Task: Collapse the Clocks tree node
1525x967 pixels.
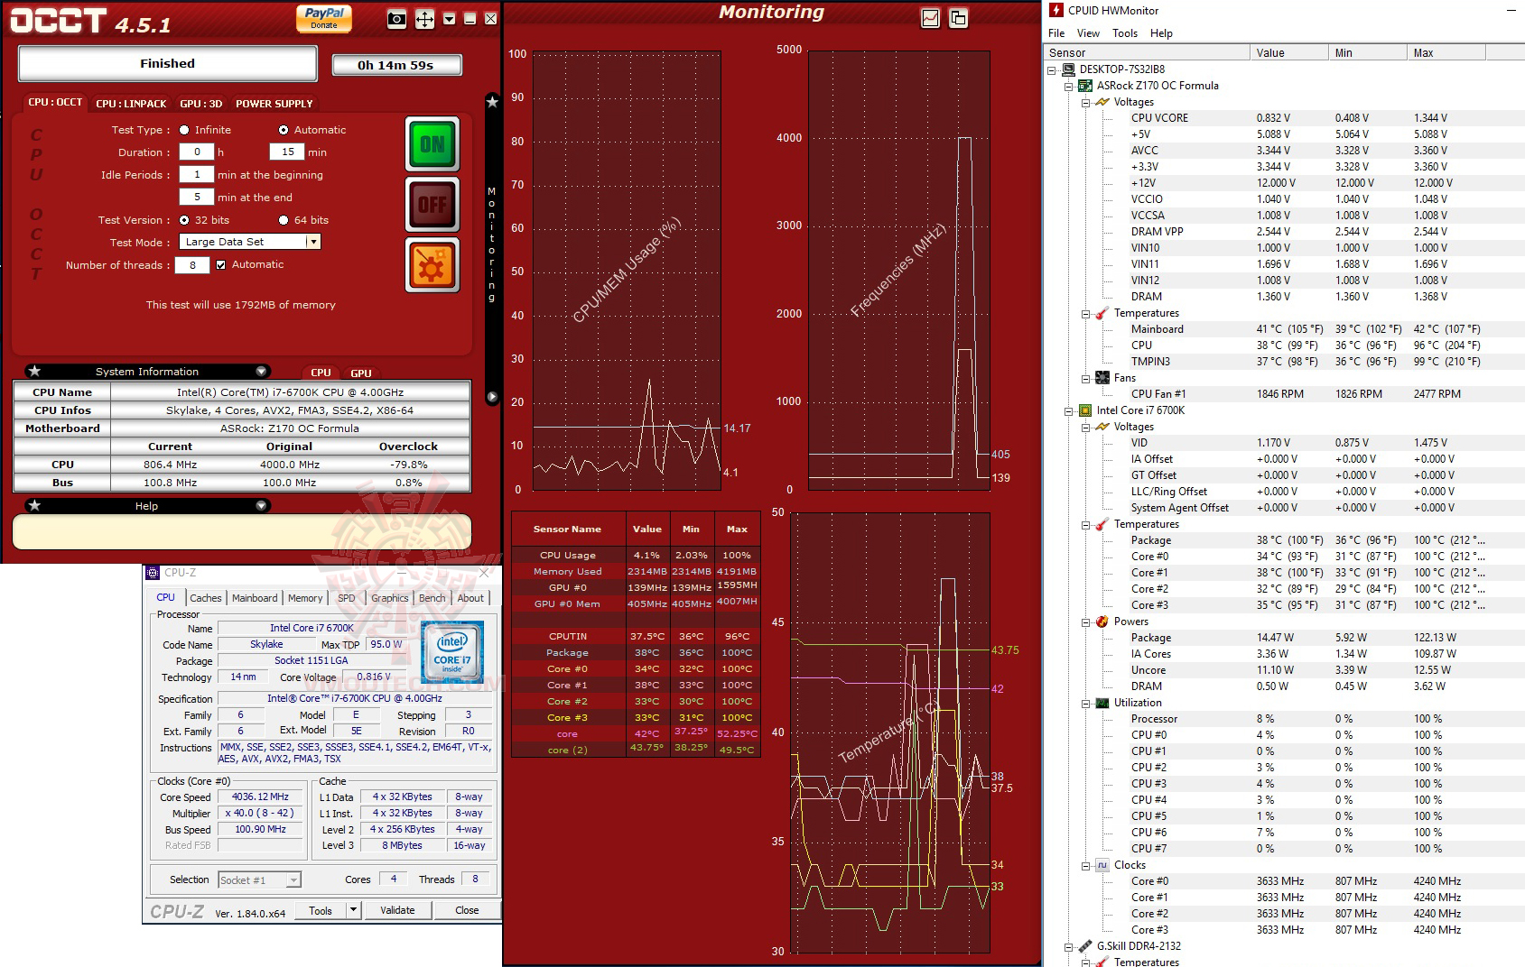Action: coord(1086,865)
